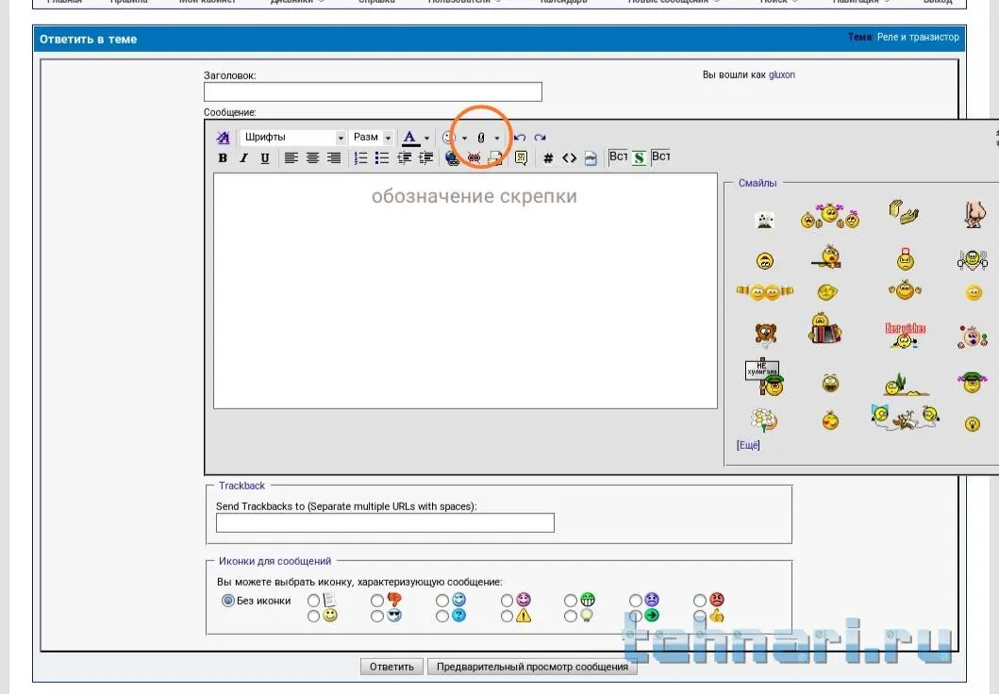Select the yellow smiley post icon radio

pos(313,616)
